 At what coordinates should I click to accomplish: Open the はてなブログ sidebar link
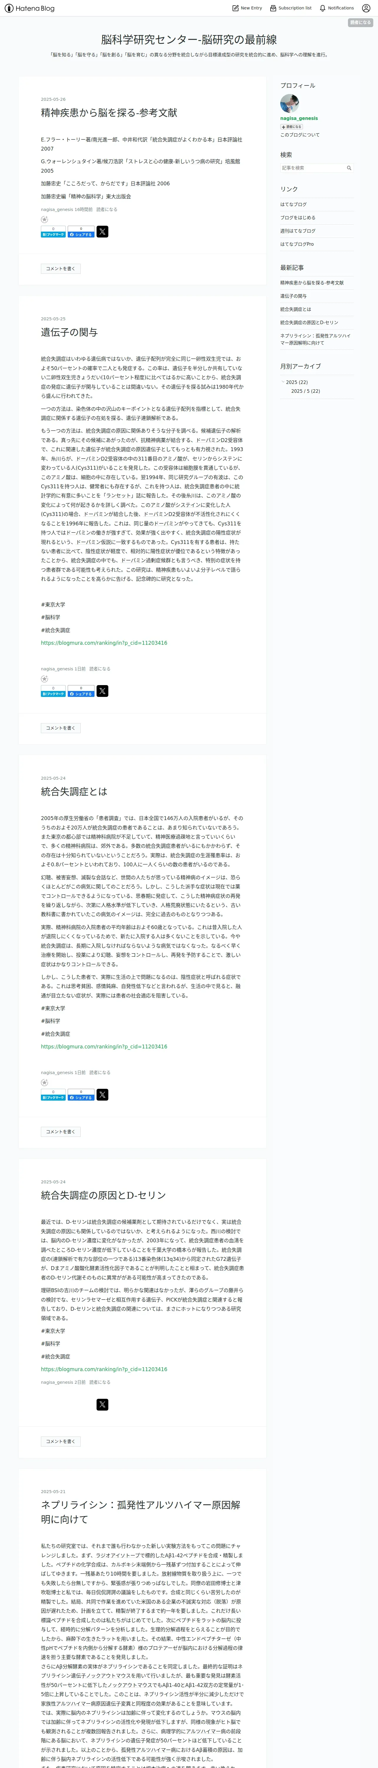tap(293, 204)
